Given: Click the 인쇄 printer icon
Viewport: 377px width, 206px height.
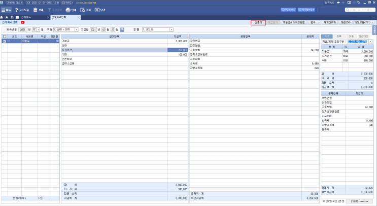Looking at the screenshot, I should click(x=68, y=10).
